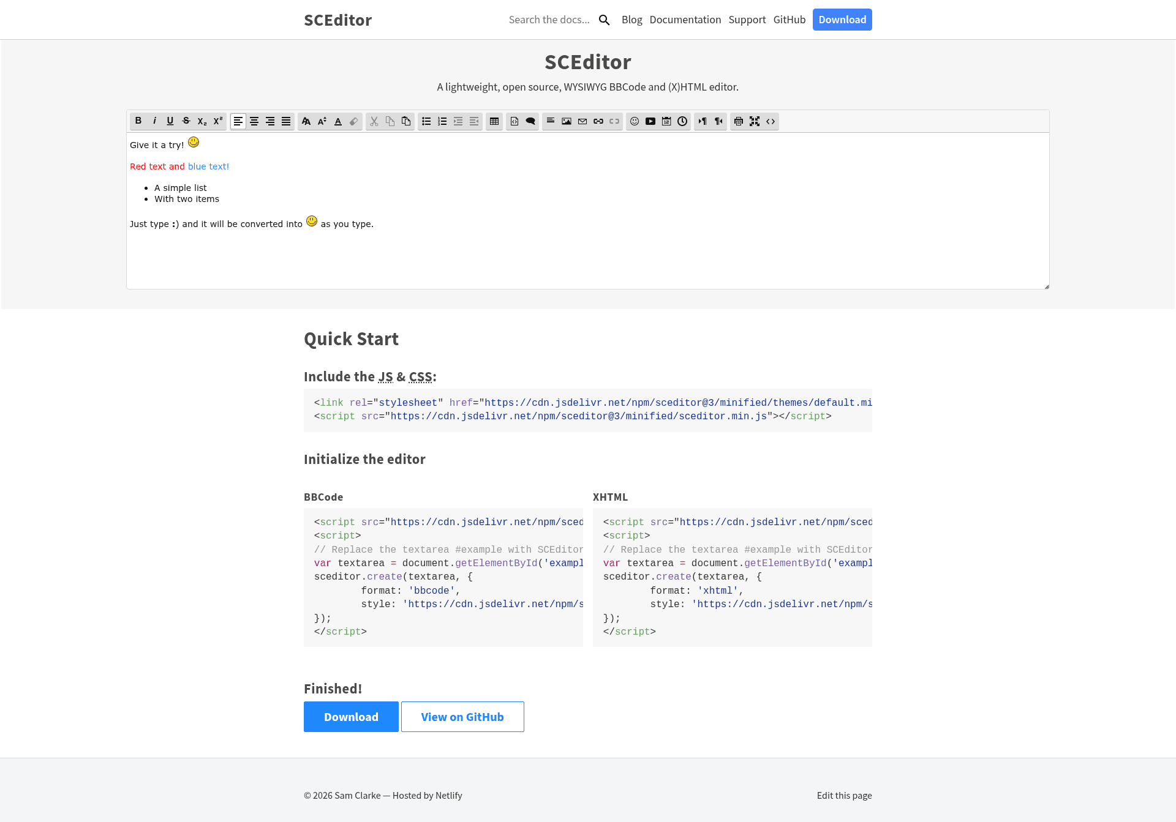Image resolution: width=1176 pixels, height=822 pixels.
Task: Apply strikethrough formatting
Action: pos(186,121)
